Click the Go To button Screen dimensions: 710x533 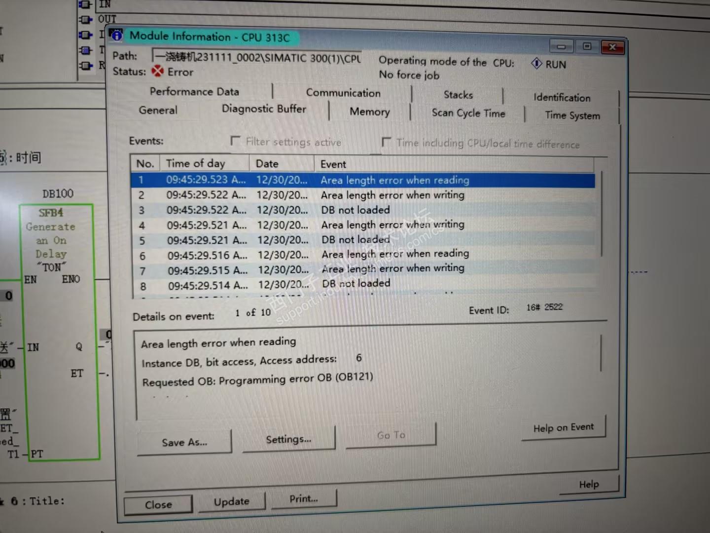[391, 435]
